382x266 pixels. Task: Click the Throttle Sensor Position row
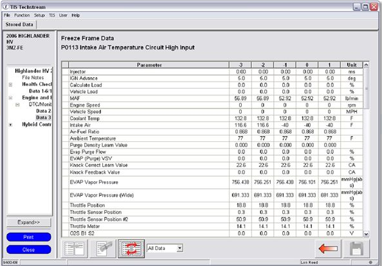tap(212, 212)
